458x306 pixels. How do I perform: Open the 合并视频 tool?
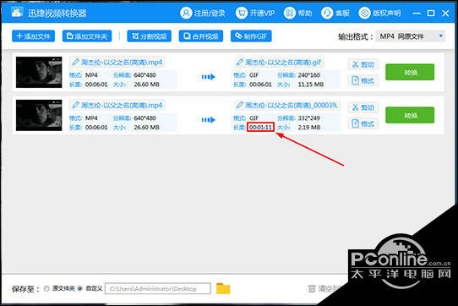pyautogui.click(x=201, y=36)
